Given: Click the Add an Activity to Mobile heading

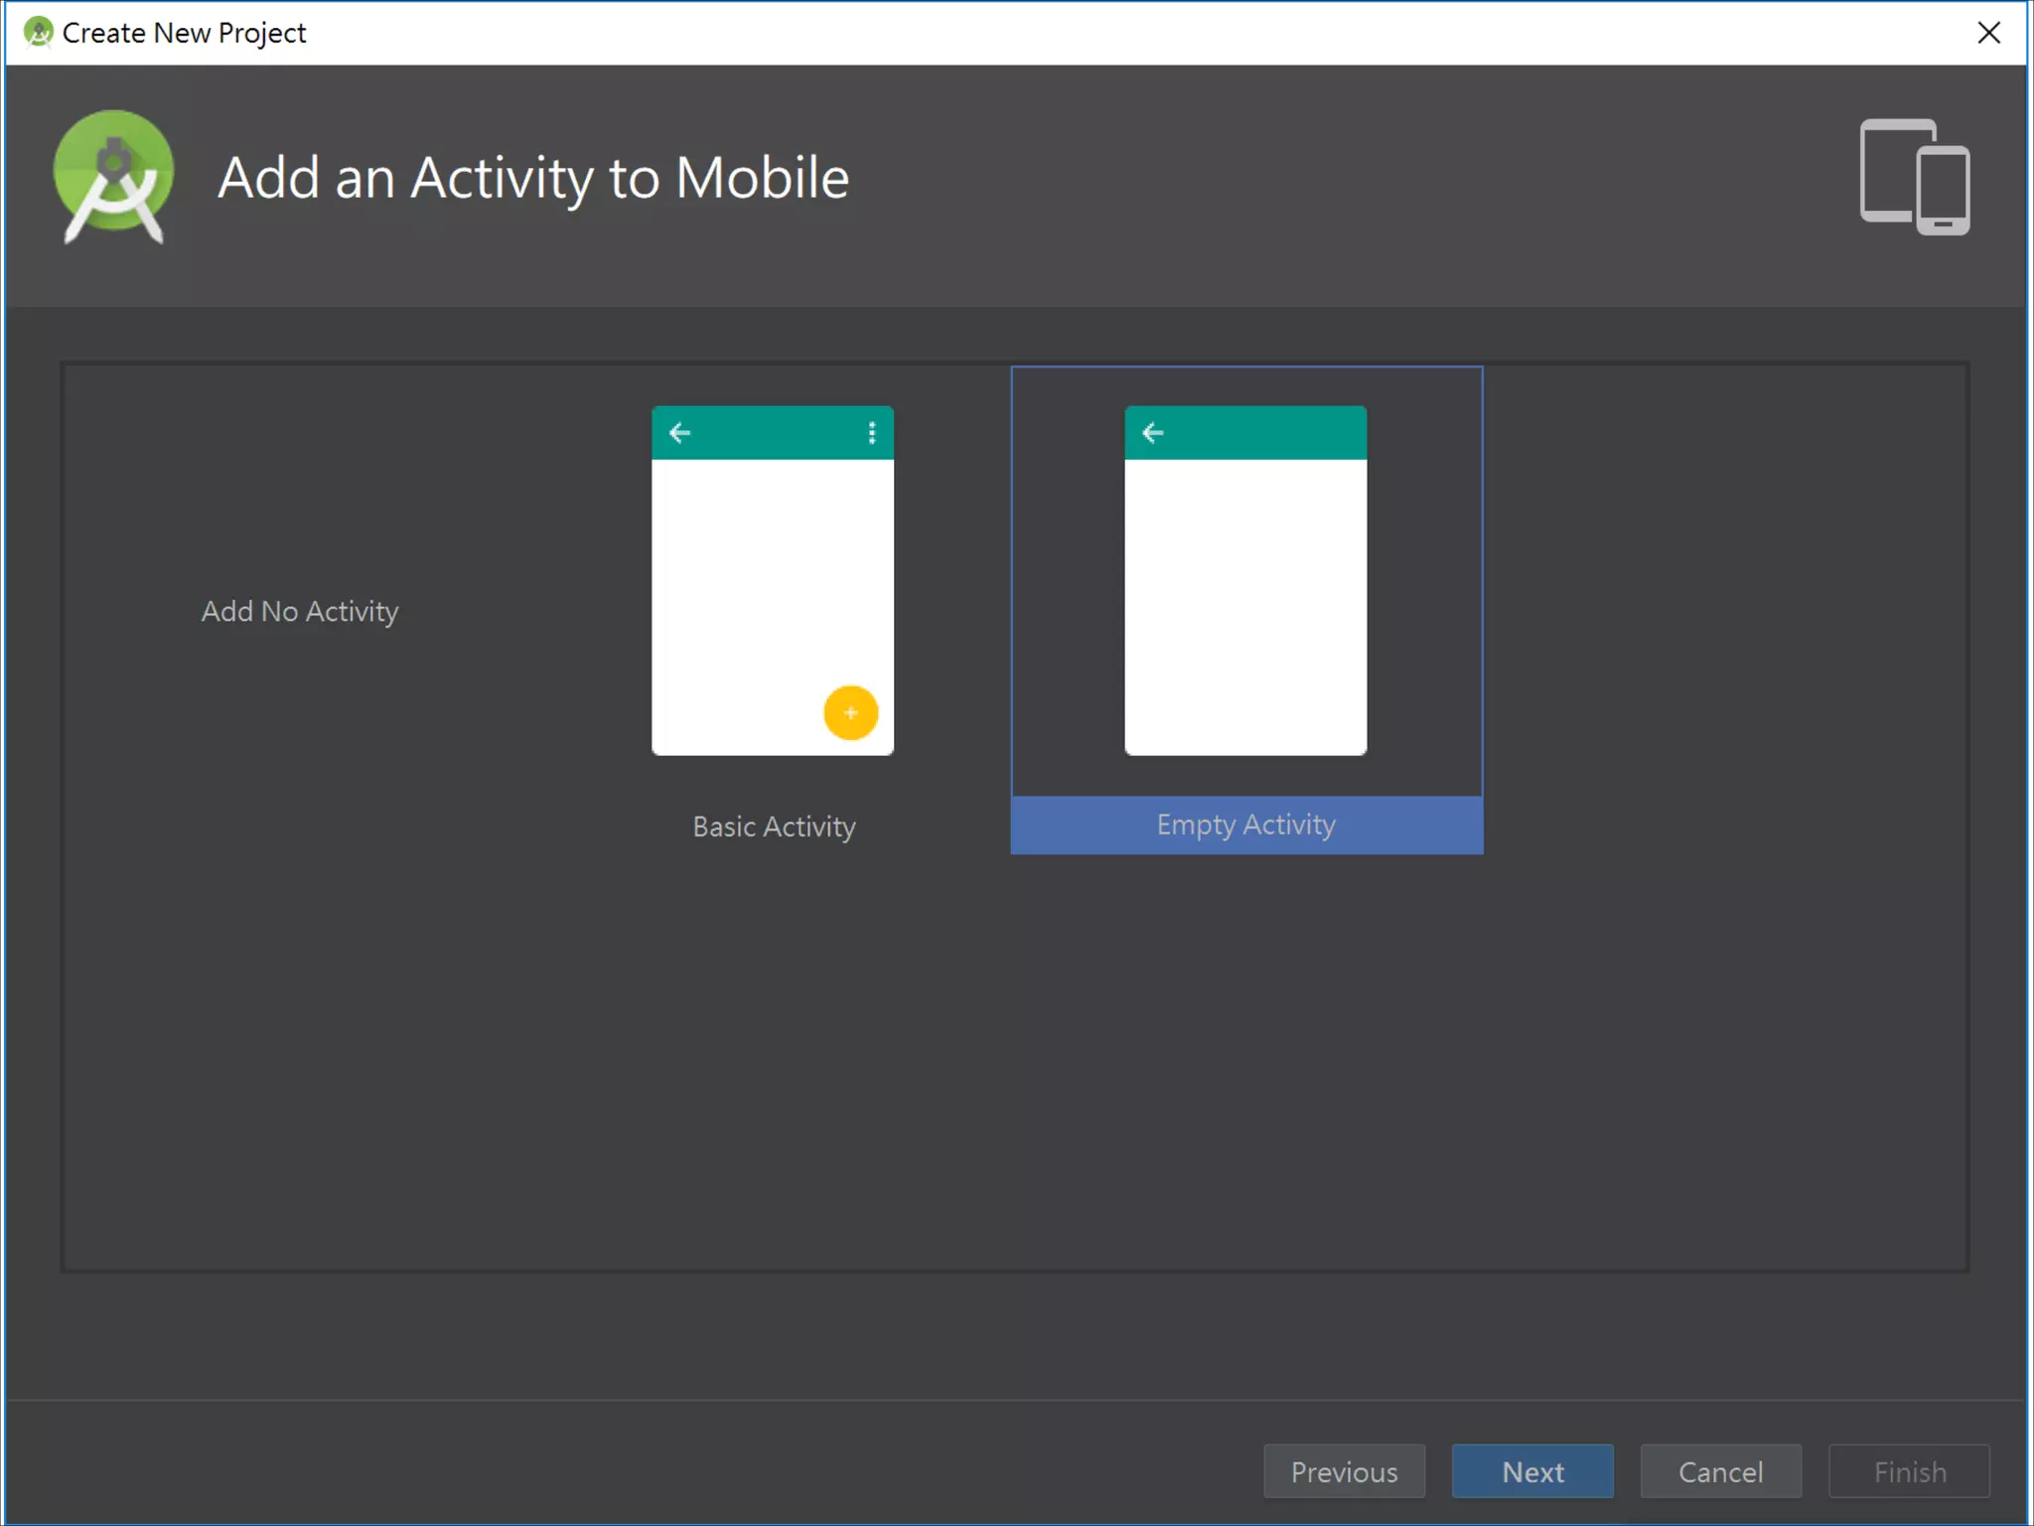Looking at the screenshot, I should coord(533,178).
